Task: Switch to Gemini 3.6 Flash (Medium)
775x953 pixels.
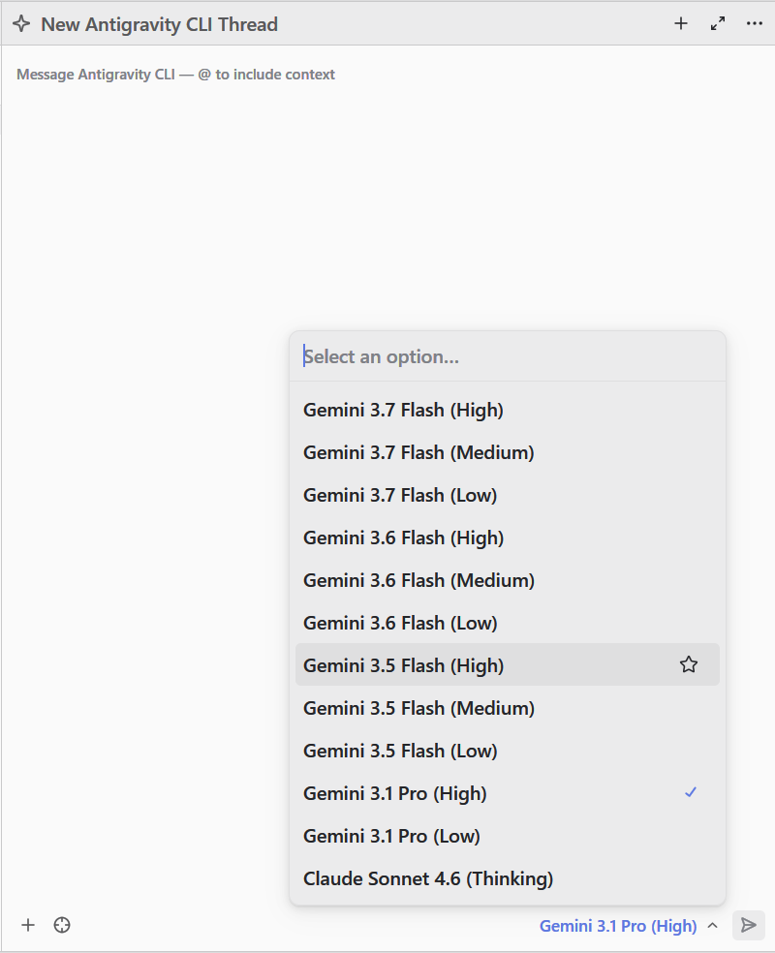Action: (508, 580)
